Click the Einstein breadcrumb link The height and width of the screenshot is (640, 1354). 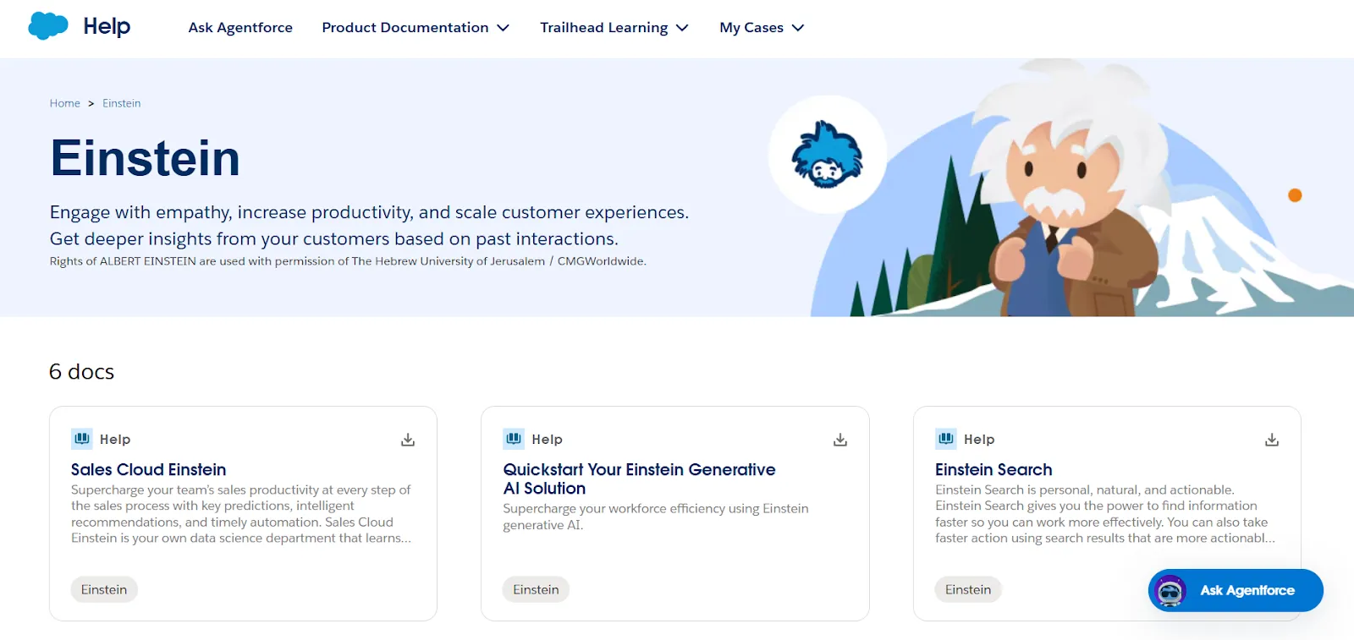click(122, 103)
